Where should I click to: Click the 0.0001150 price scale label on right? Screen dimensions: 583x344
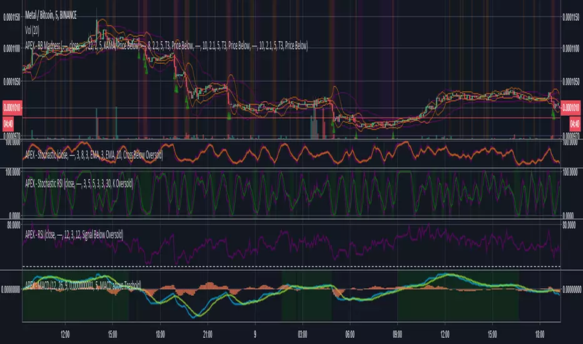tap(570, 17)
